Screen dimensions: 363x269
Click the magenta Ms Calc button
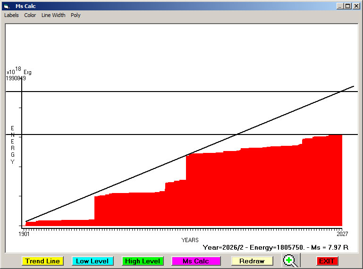coord(196,261)
